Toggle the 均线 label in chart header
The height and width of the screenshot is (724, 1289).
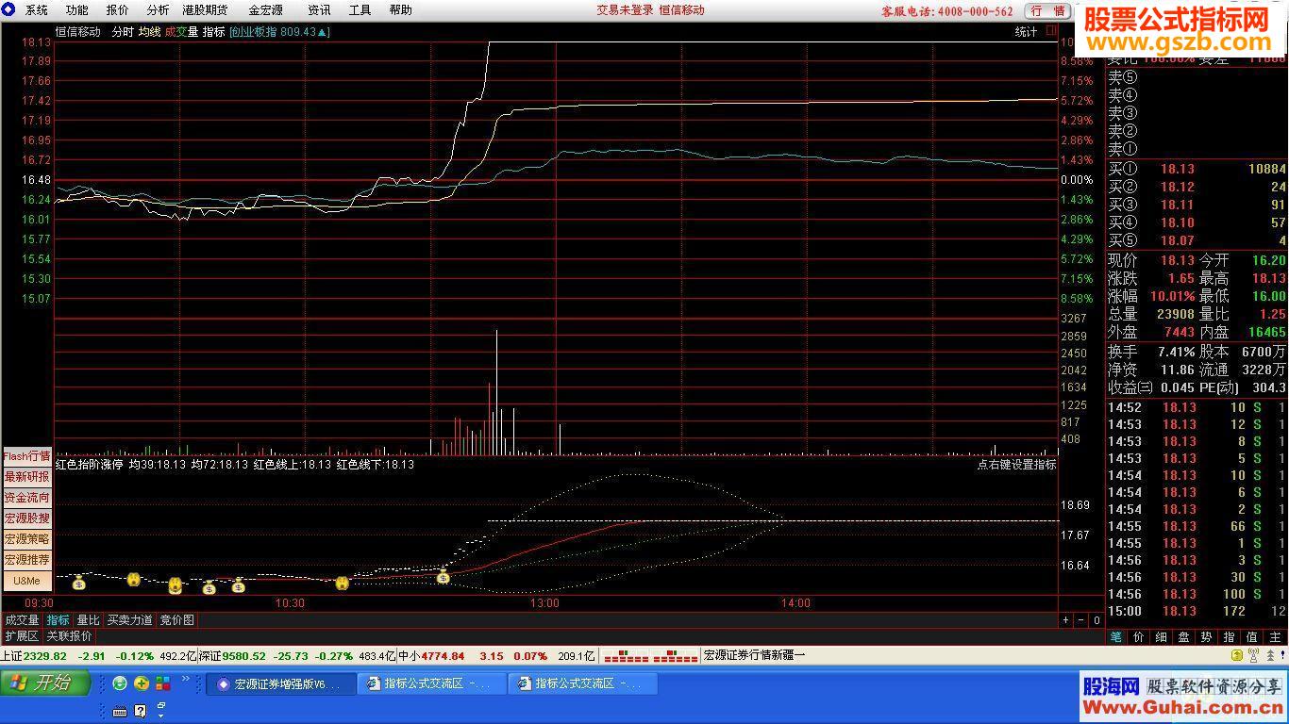coord(149,32)
